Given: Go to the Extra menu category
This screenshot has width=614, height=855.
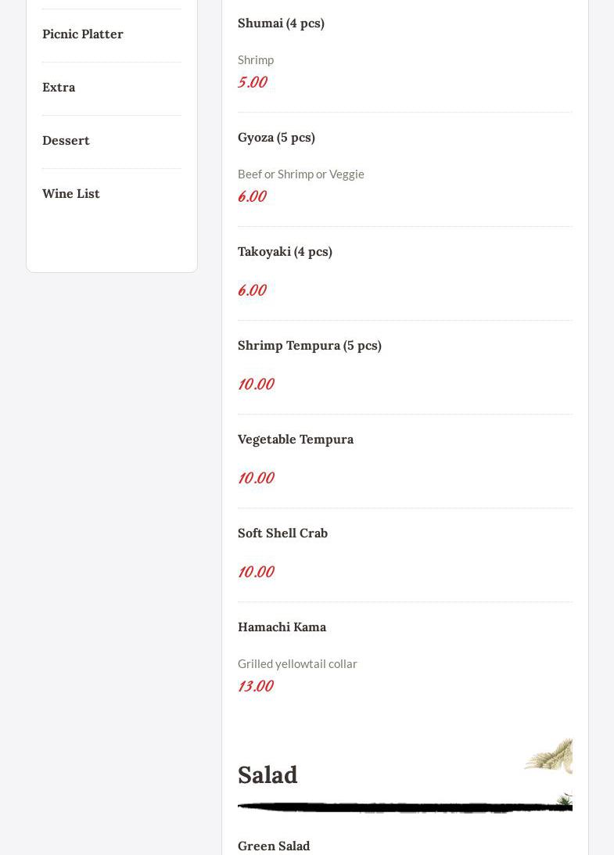Looking at the screenshot, I should click(59, 88).
